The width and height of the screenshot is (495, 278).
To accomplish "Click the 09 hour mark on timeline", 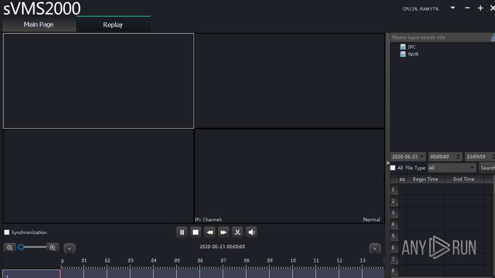I will 270,261.
